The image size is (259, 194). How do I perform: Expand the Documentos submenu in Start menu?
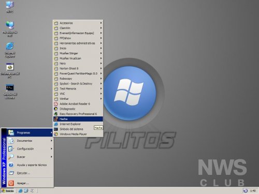tap(30, 141)
